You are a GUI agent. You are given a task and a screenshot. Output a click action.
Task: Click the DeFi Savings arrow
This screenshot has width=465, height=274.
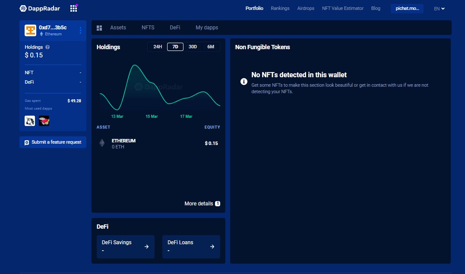pyautogui.click(x=146, y=247)
